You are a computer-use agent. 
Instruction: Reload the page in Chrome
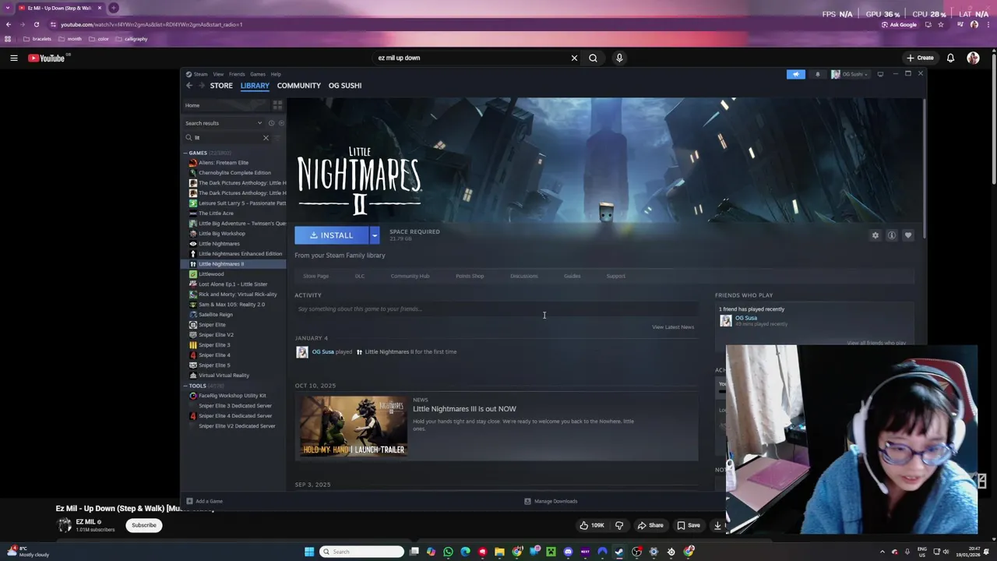pos(36,24)
